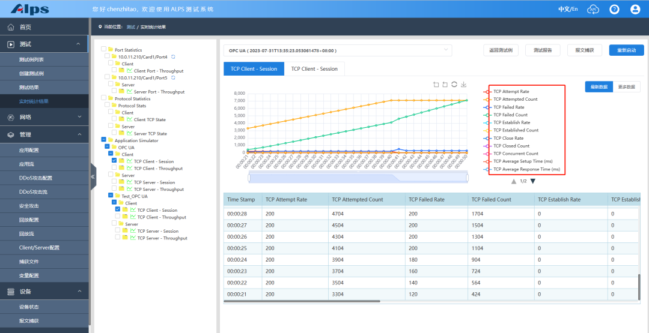The height and width of the screenshot is (333, 649).
Task: Click the chart time-range zoom slider
Action: [358, 177]
